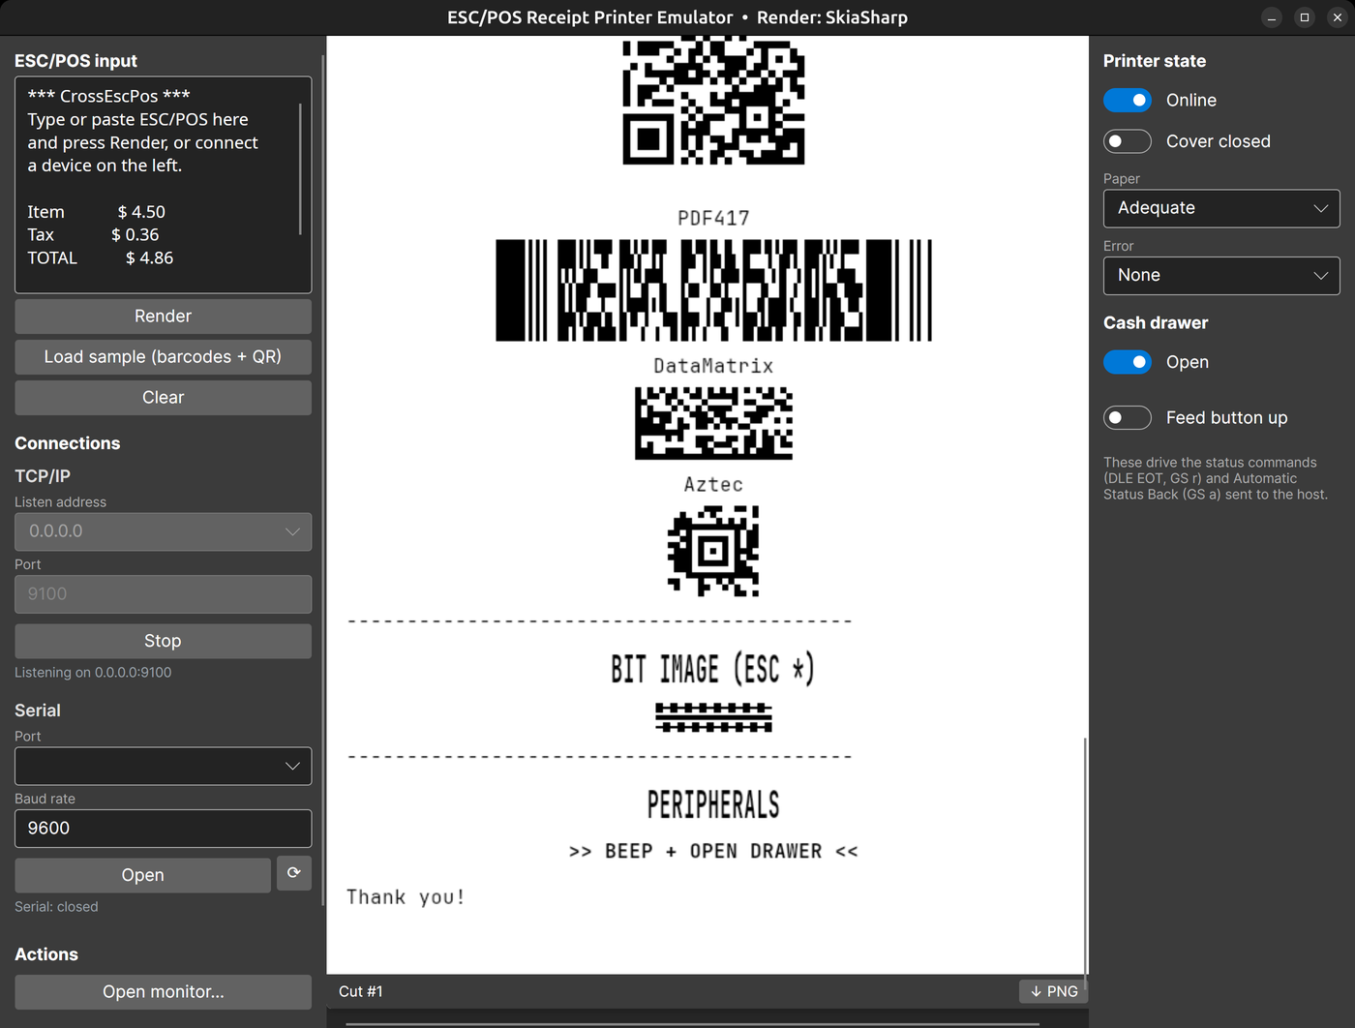The height and width of the screenshot is (1028, 1355).
Task: Click the PERIPHERALS heading in the receipt
Action: pos(713,804)
